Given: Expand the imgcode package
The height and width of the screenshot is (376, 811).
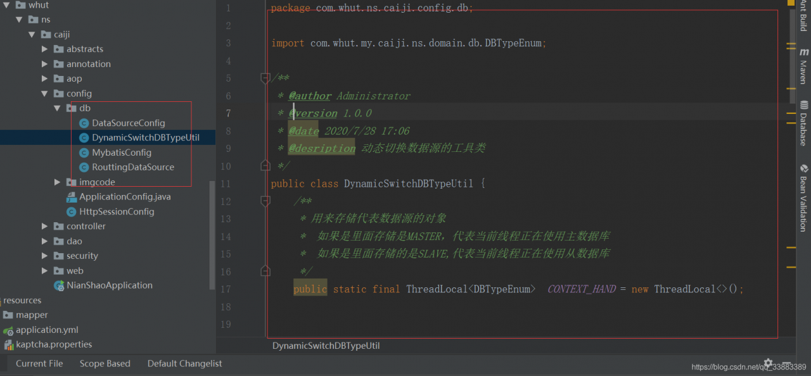Looking at the screenshot, I should coord(57,182).
